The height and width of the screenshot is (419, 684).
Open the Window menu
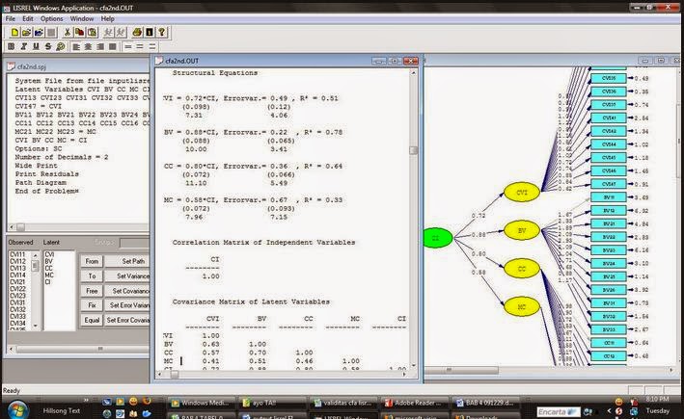(82, 18)
